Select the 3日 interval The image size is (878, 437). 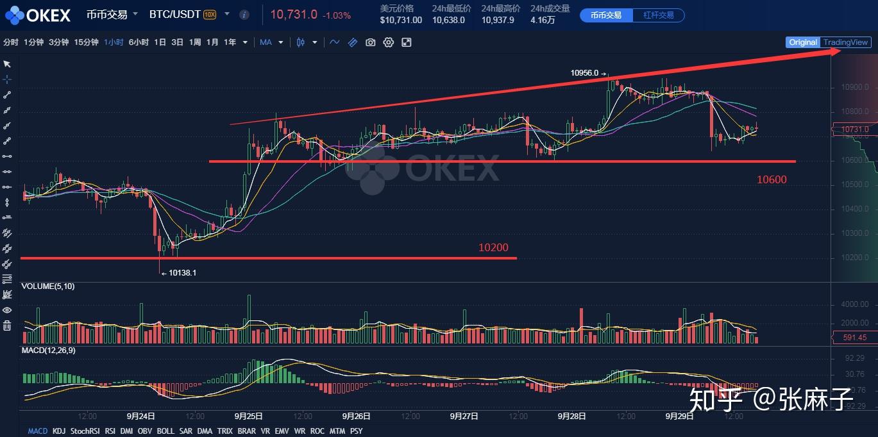(177, 42)
